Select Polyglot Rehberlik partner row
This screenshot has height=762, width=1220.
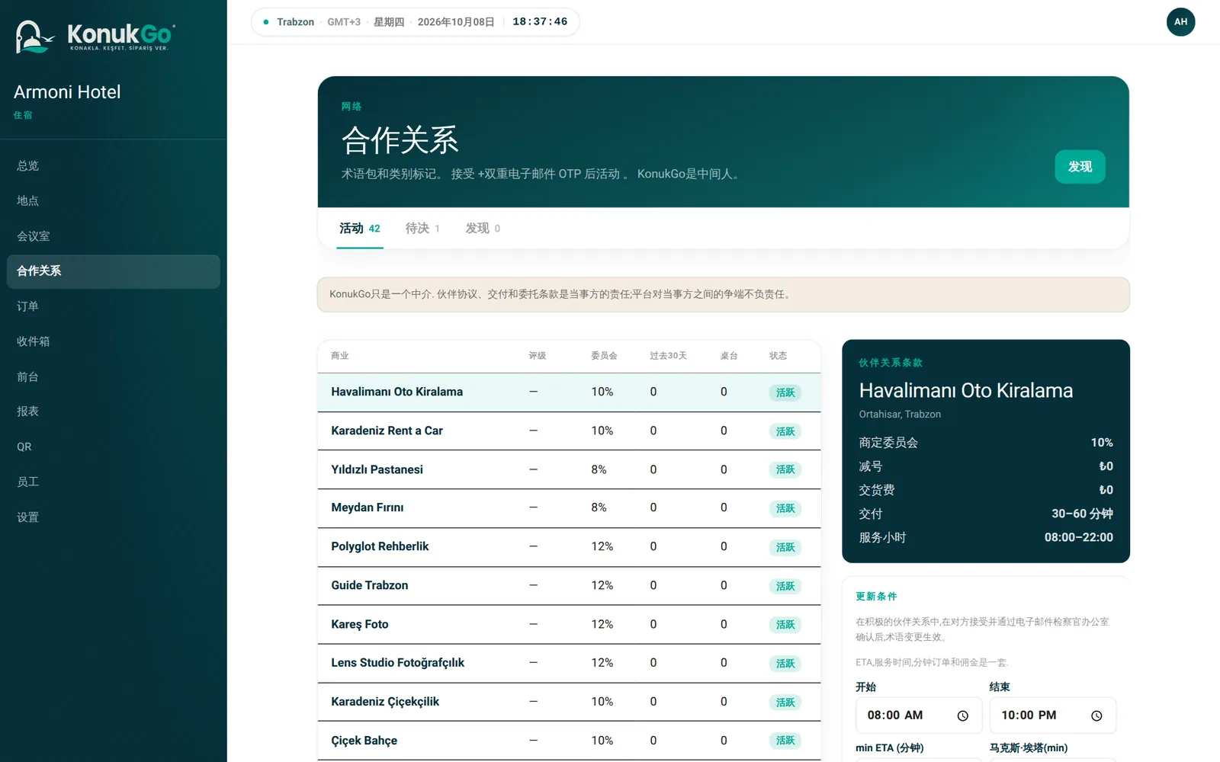point(569,546)
